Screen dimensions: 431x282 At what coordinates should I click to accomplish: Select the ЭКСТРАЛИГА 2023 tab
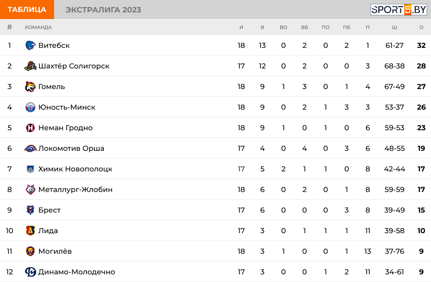pos(103,10)
